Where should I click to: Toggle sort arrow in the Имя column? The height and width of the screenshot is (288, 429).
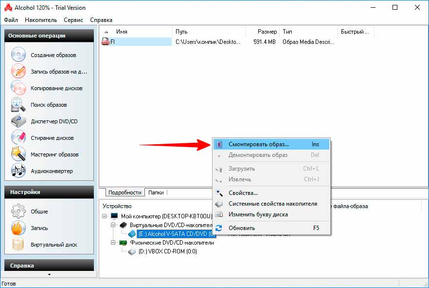click(x=107, y=32)
